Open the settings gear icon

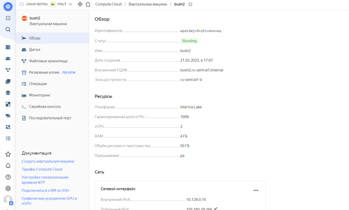8,189
